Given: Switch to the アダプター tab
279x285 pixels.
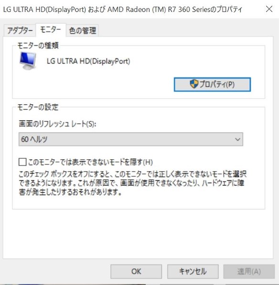Looking at the screenshot, I should (20, 31).
